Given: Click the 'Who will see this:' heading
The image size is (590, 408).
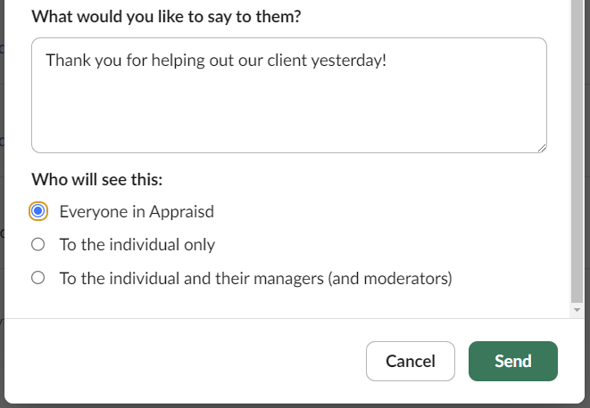Looking at the screenshot, I should [x=97, y=180].
